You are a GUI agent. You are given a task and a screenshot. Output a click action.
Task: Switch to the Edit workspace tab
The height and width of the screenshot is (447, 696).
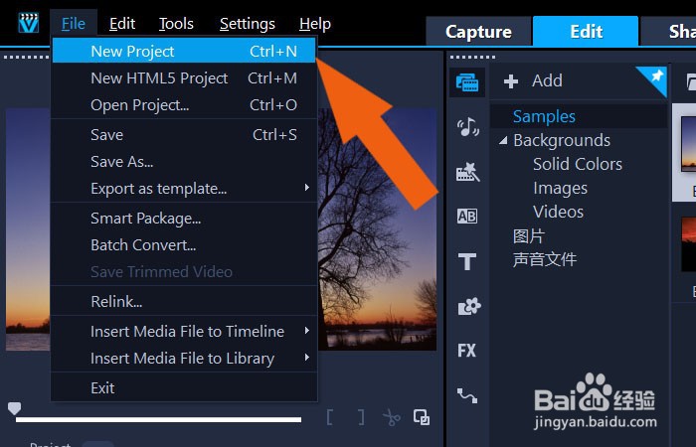[x=586, y=32]
